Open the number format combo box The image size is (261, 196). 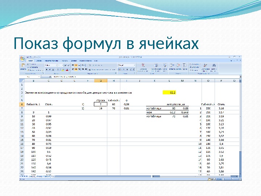[127, 65]
